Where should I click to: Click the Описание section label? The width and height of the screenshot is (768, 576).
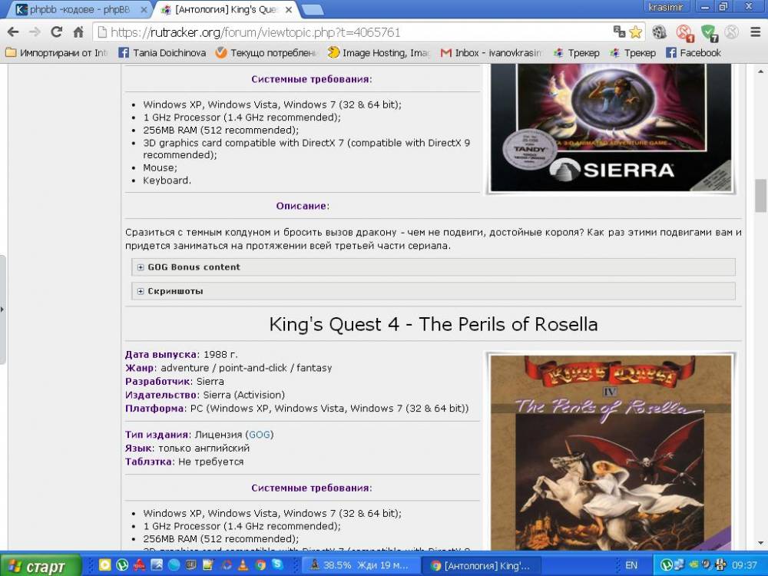click(x=303, y=206)
